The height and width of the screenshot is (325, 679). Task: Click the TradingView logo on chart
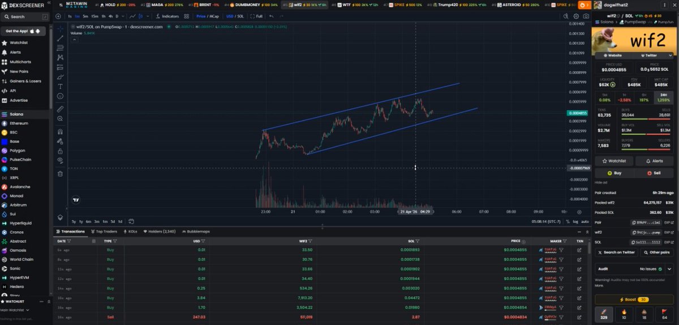click(76, 199)
